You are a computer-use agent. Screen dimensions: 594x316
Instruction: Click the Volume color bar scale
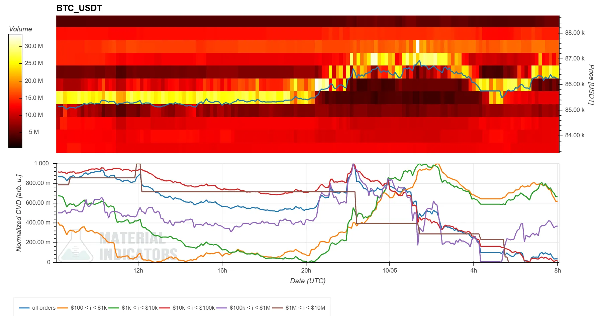(15, 91)
